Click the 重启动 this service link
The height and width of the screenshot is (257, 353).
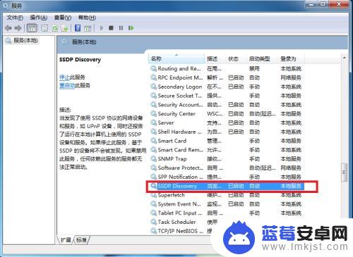pos(67,85)
